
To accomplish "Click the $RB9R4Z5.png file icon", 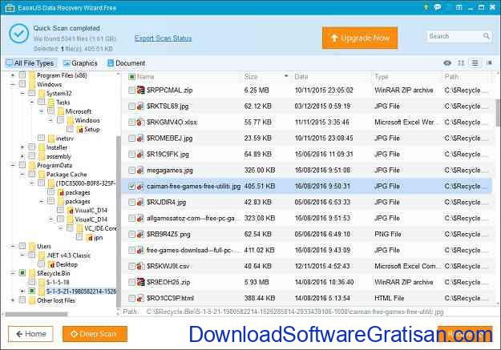I will pyautogui.click(x=140, y=235).
